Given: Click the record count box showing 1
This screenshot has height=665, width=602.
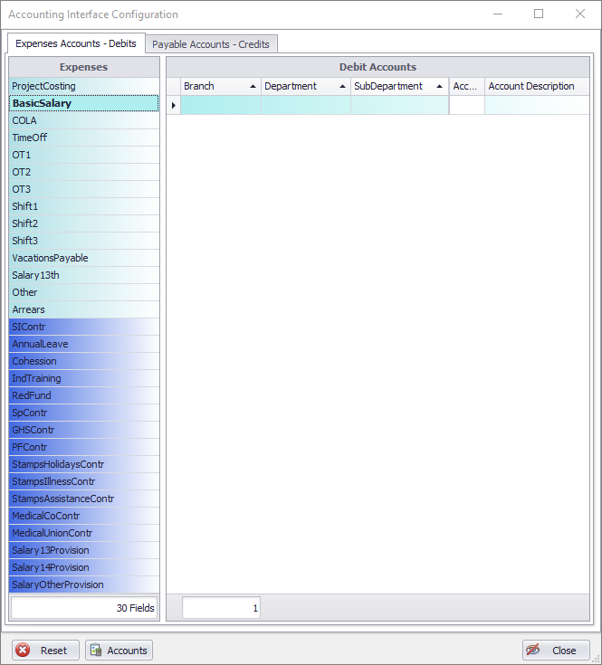Looking at the screenshot, I should pyautogui.click(x=221, y=608).
